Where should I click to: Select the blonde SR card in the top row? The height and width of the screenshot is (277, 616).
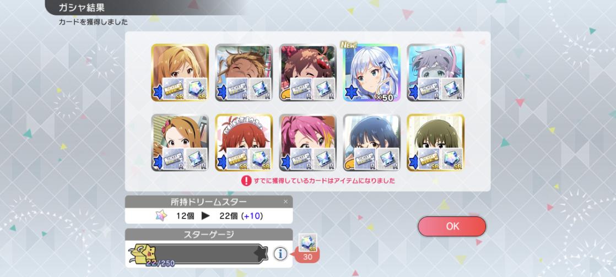pyautogui.click(x=180, y=73)
